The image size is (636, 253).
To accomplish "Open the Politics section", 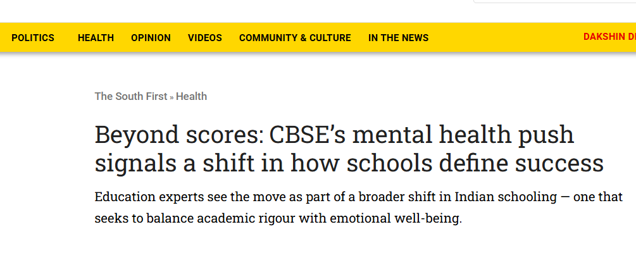I will click(x=33, y=38).
